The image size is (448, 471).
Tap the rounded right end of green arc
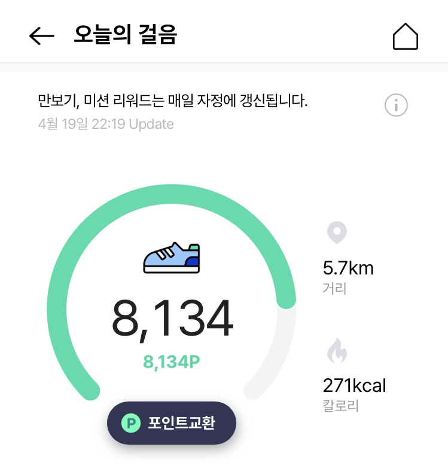287,300
